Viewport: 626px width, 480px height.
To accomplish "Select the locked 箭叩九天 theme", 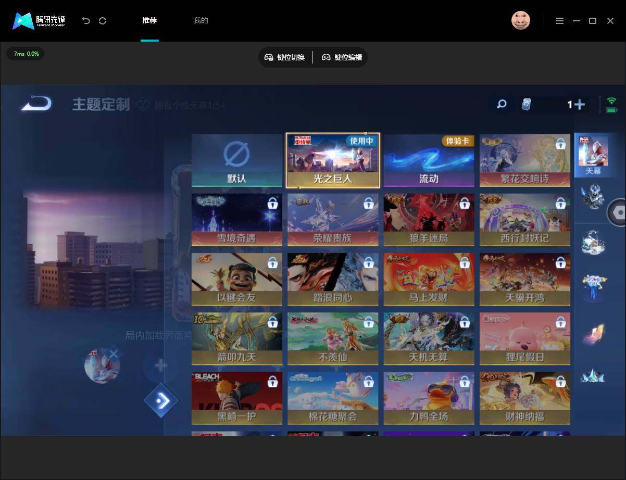I will 237,338.
